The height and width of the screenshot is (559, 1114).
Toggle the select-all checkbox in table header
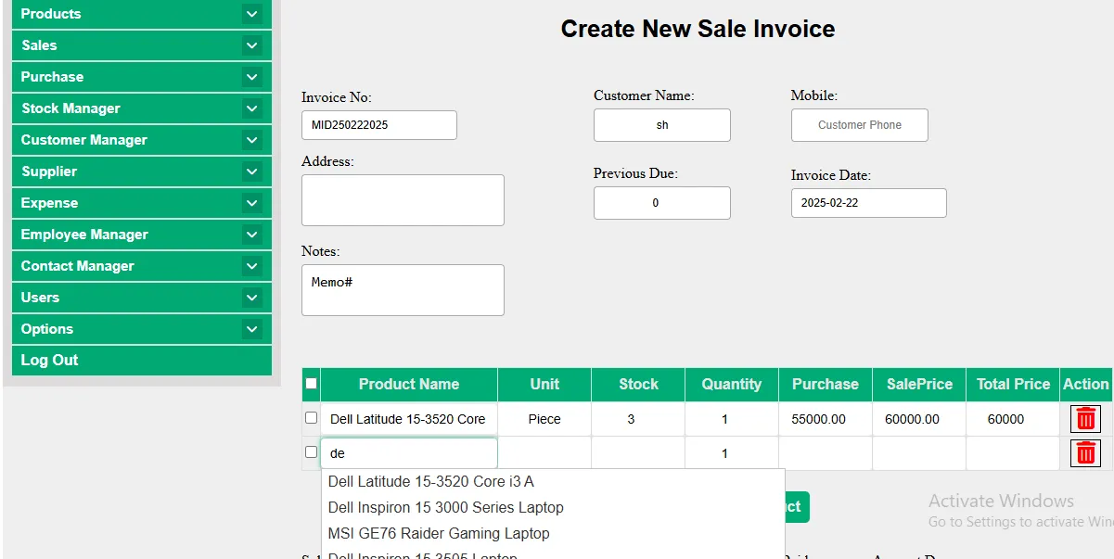312,384
